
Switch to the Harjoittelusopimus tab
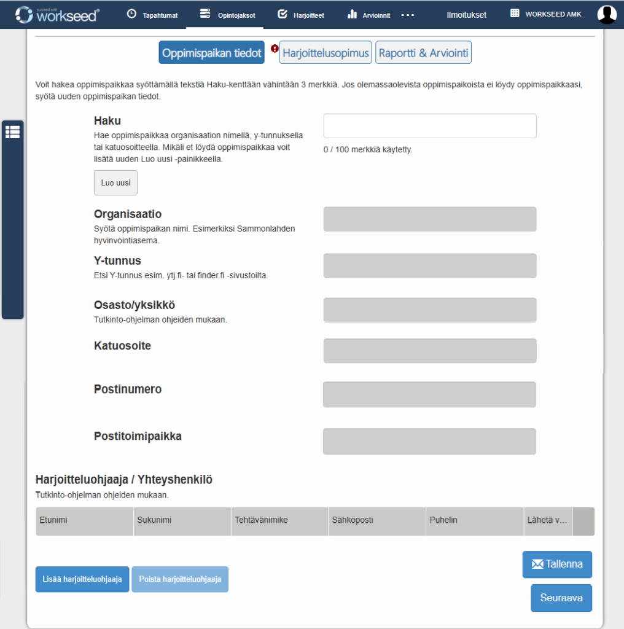click(x=326, y=53)
